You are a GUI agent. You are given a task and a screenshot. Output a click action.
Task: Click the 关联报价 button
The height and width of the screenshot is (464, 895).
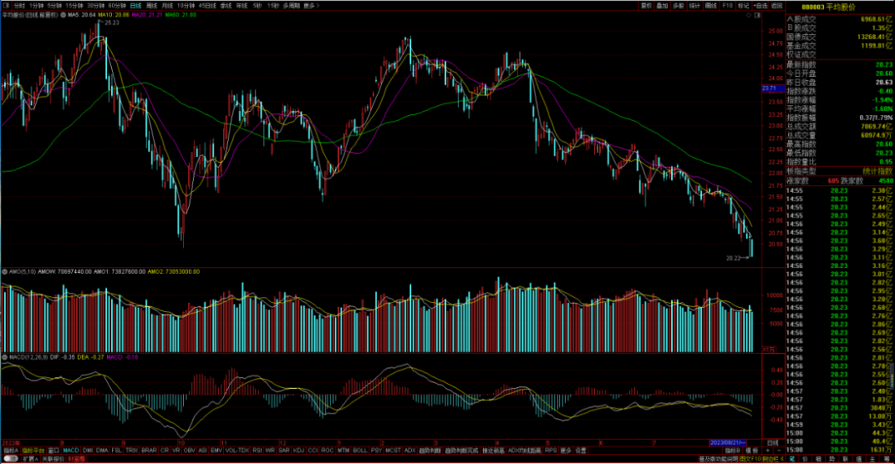point(53,458)
